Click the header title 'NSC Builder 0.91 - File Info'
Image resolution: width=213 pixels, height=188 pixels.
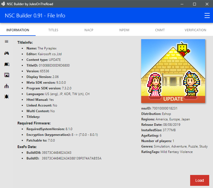coord(35,15)
